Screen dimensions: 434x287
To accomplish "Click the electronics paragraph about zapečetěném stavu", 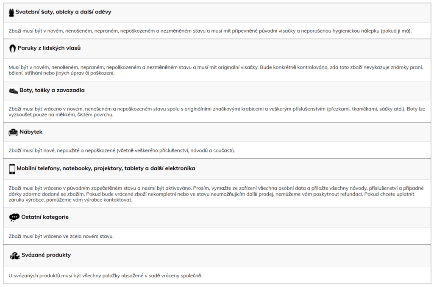I will (216, 194).
